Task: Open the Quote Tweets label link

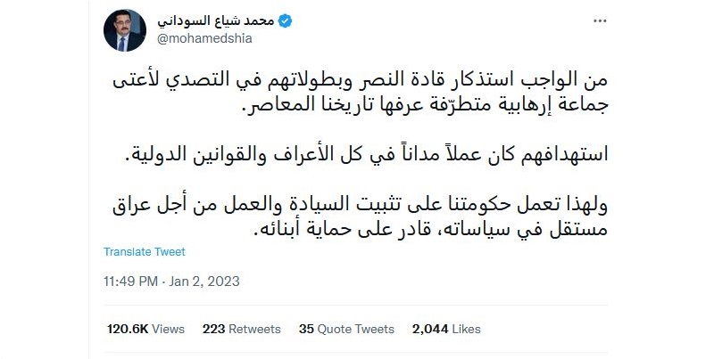Action: tap(357, 329)
